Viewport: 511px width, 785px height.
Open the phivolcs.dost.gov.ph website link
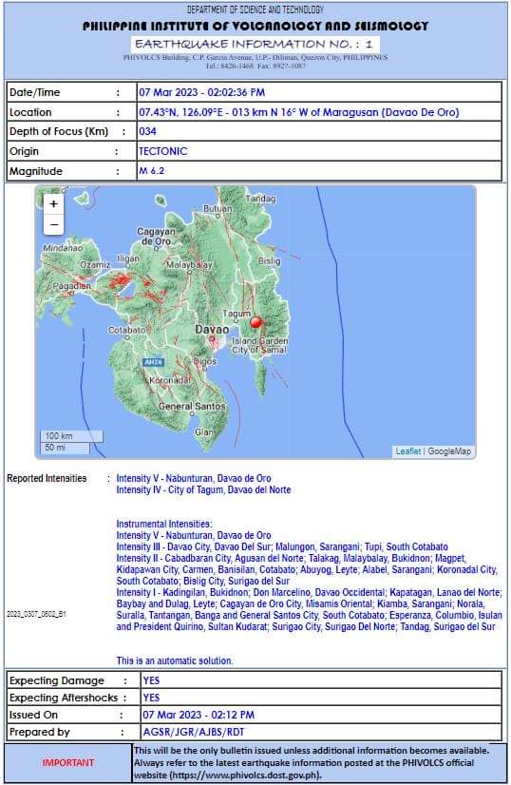point(247,775)
